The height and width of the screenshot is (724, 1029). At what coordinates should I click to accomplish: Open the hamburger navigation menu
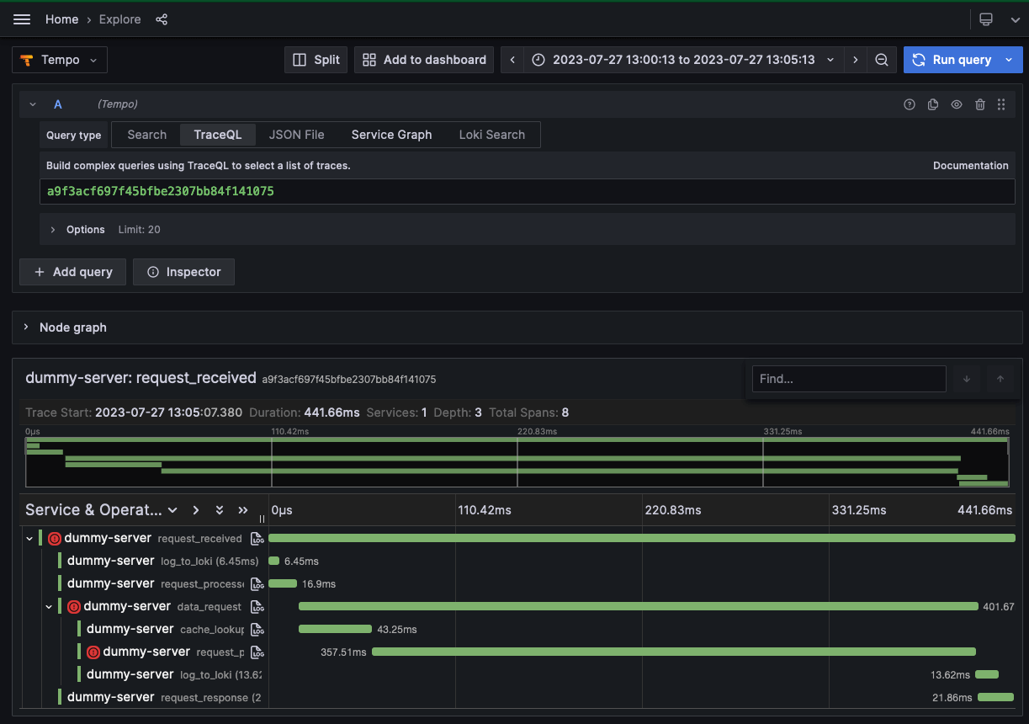[x=22, y=19]
